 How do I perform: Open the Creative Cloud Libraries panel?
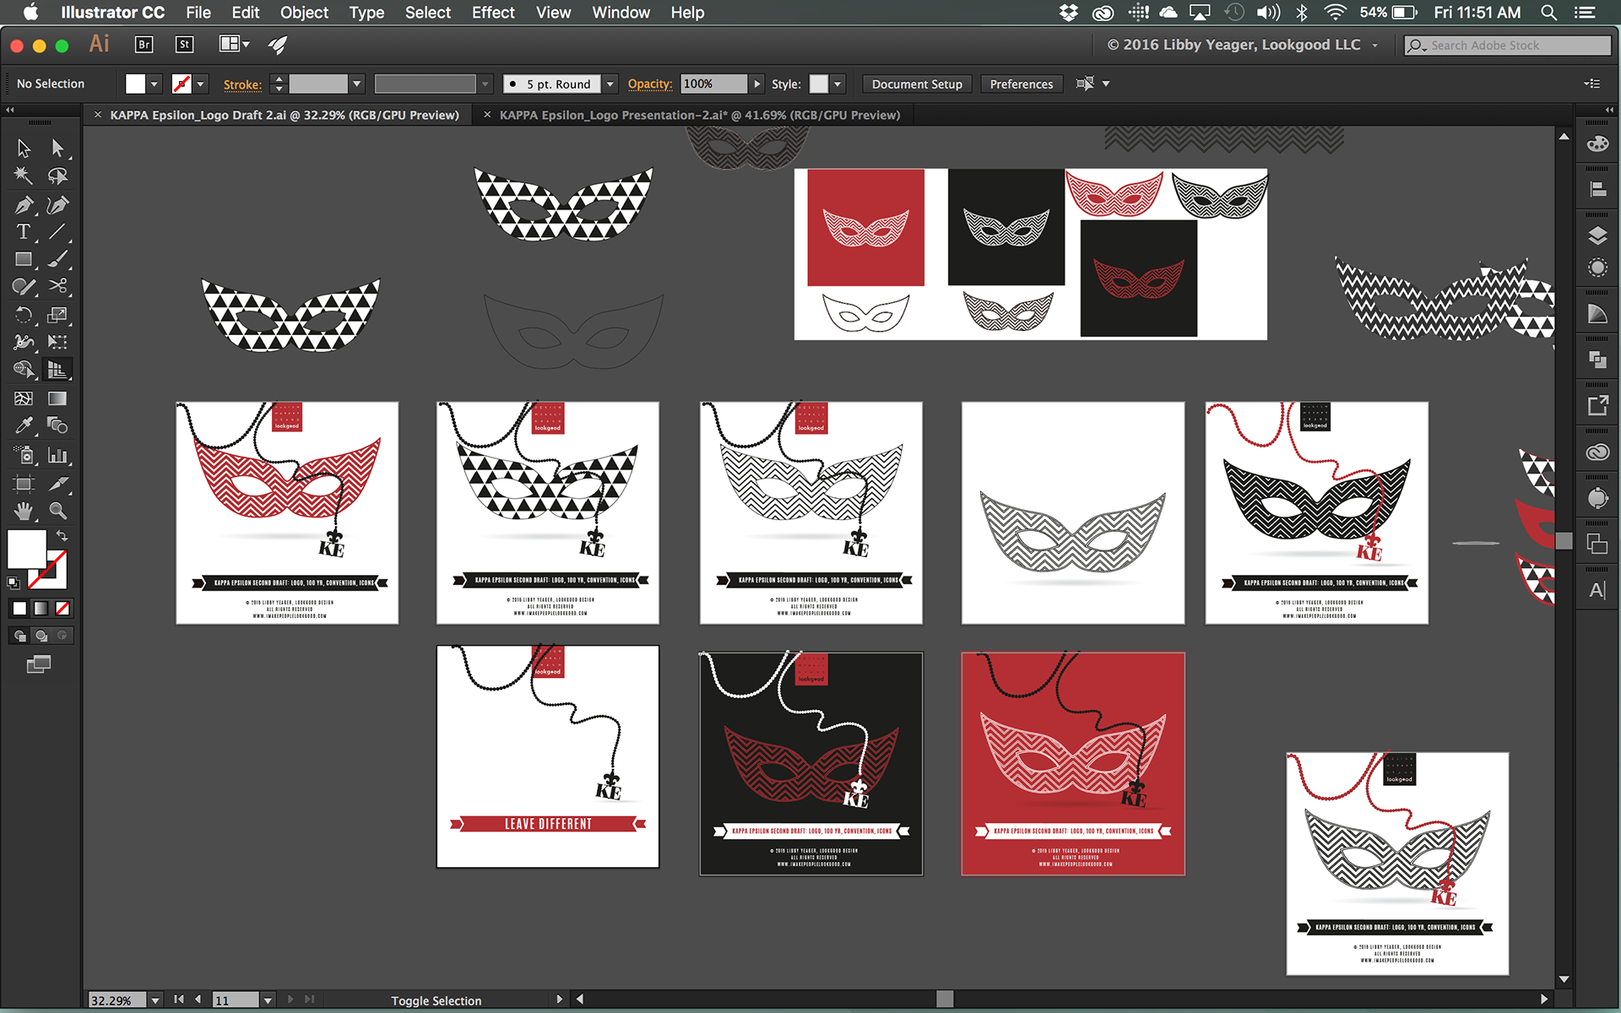(x=1597, y=452)
